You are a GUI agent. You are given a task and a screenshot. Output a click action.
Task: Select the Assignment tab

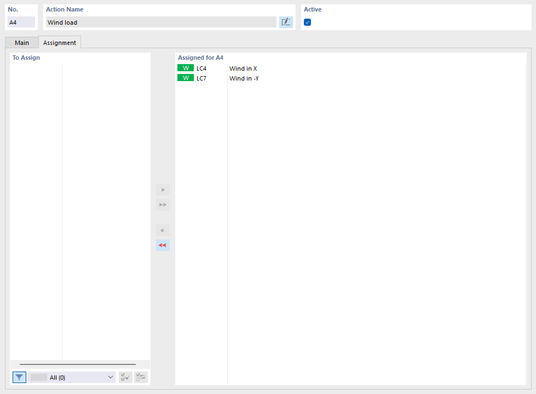pyautogui.click(x=59, y=42)
